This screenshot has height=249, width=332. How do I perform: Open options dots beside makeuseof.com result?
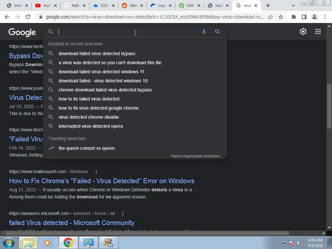click(96, 172)
